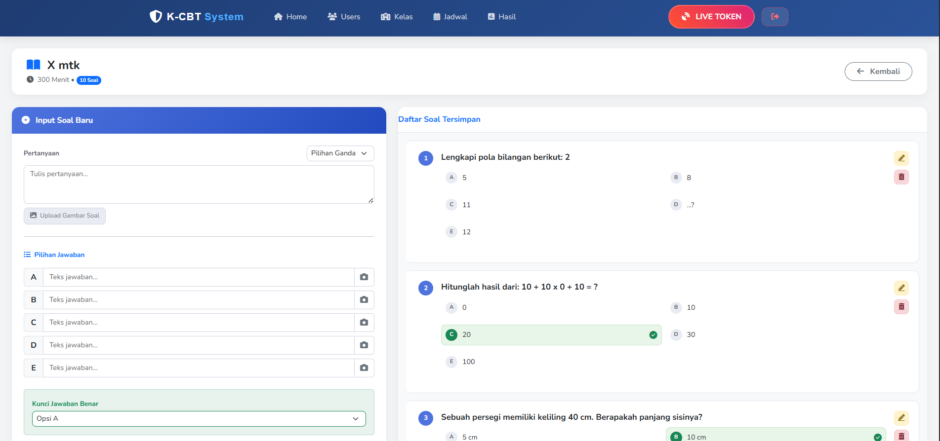Open the Jadwal menu
This screenshot has height=441, width=940.
(x=450, y=17)
